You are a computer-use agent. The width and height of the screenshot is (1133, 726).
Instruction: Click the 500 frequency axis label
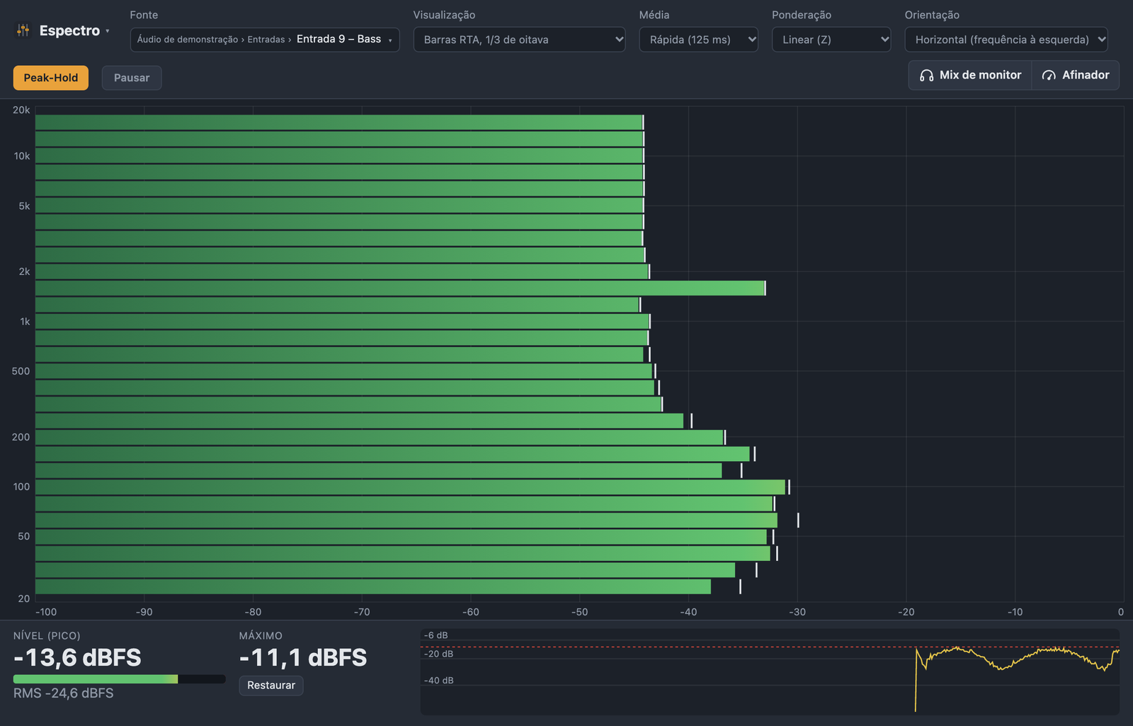21,371
